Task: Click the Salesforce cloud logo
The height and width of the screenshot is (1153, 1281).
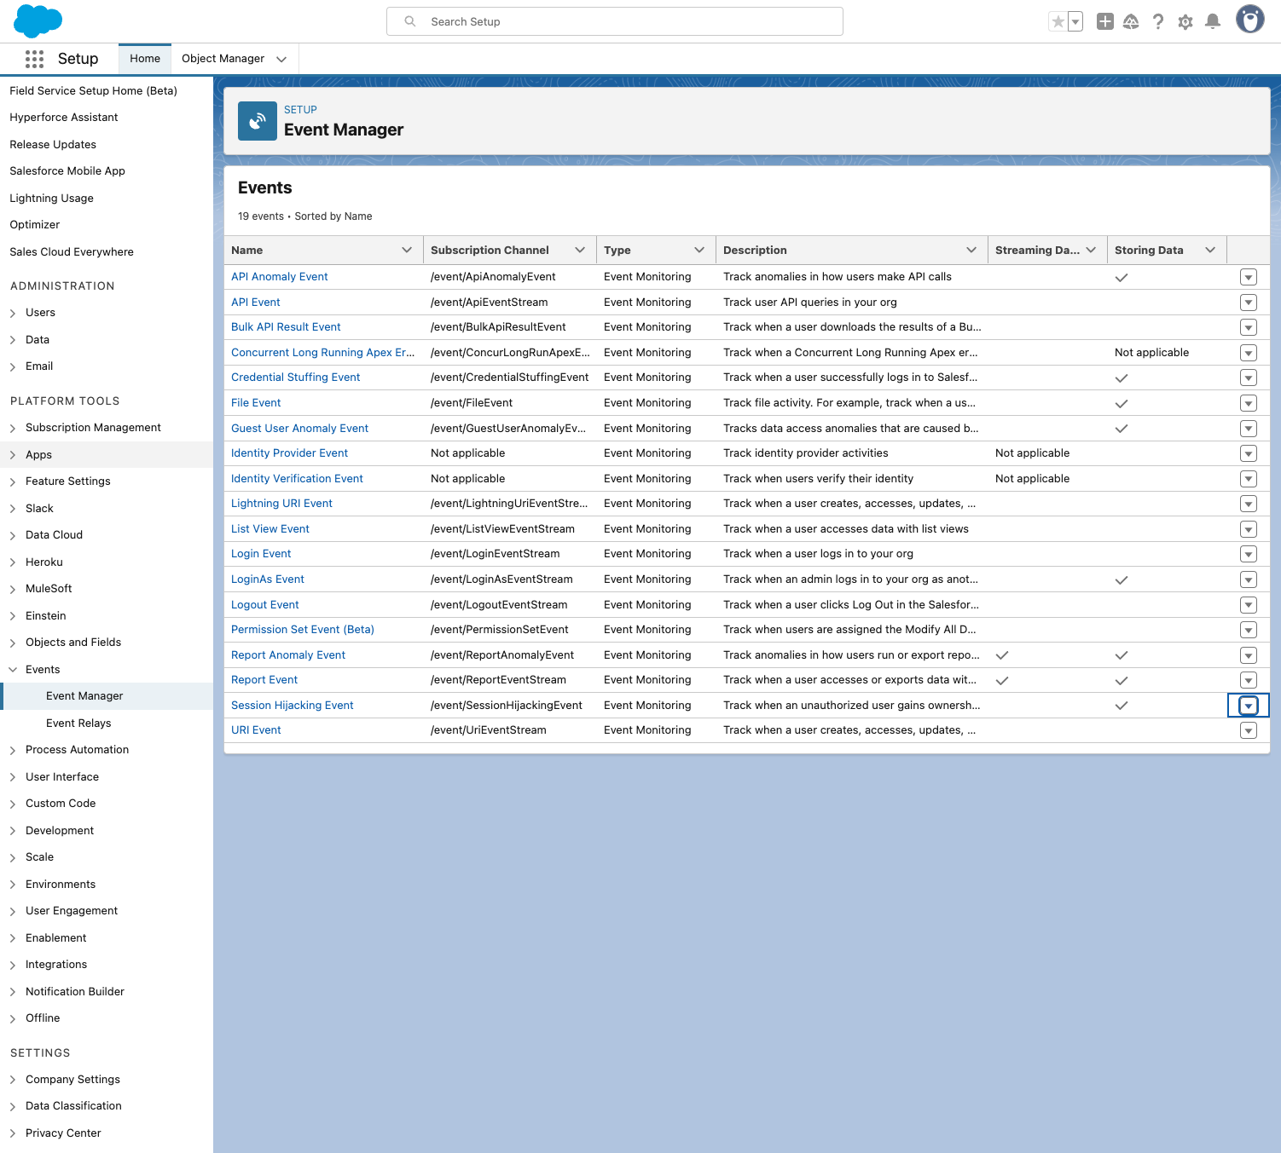Action: (x=38, y=20)
